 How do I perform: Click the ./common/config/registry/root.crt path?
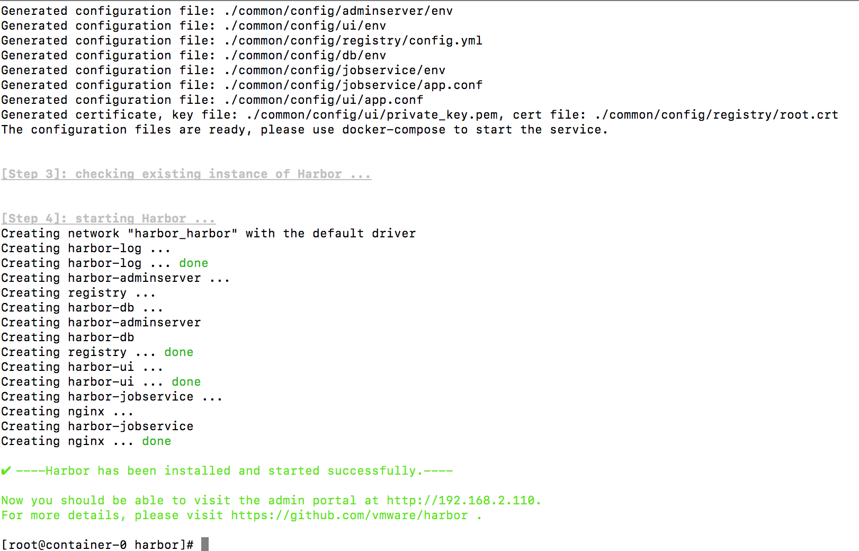(x=716, y=114)
